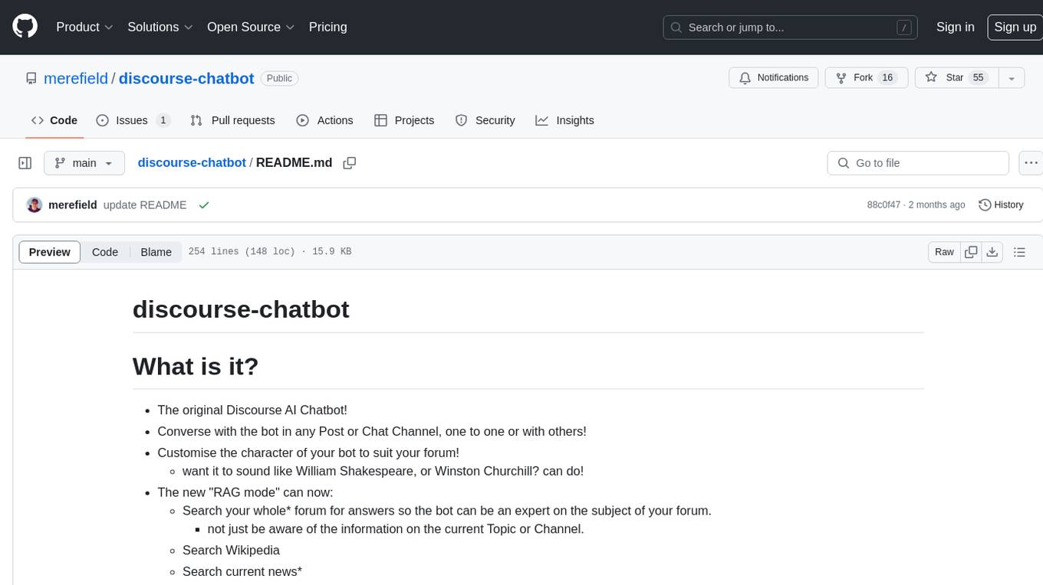
Task: Open the discourse-chatbot repository link
Action: point(186,78)
